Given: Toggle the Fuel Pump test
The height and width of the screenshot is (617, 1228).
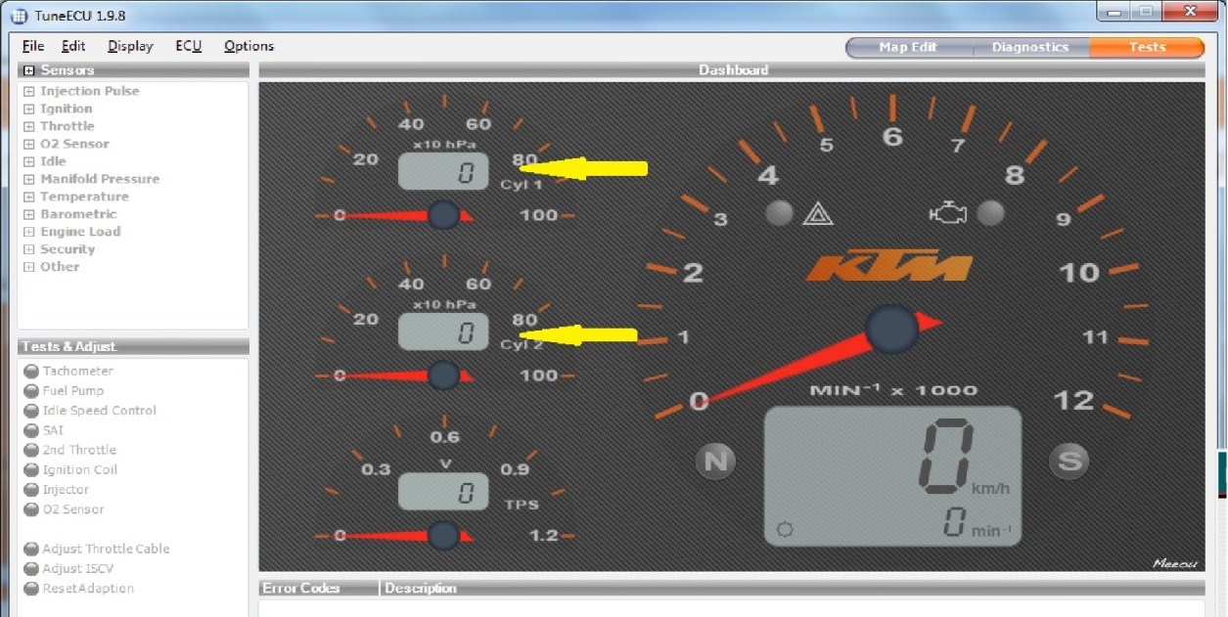Looking at the screenshot, I should click(x=31, y=391).
